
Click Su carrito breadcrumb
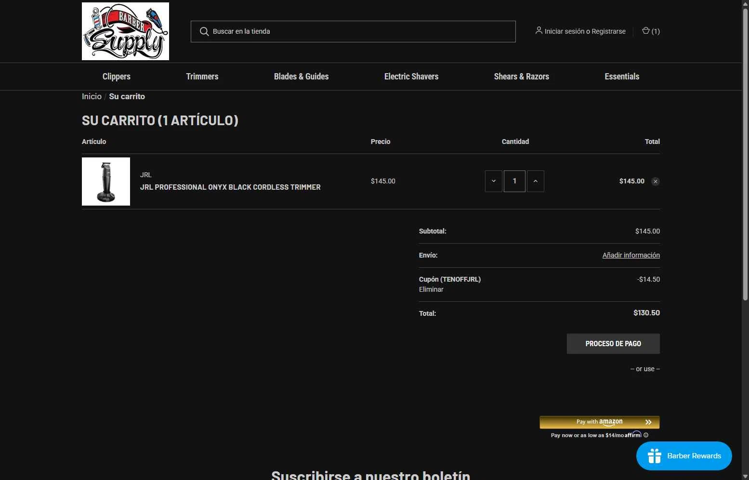[127, 96]
